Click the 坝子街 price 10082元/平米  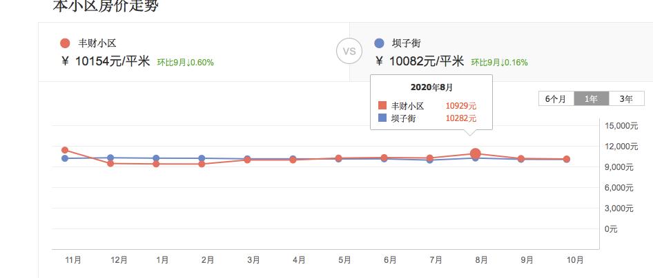pyautogui.click(x=427, y=61)
